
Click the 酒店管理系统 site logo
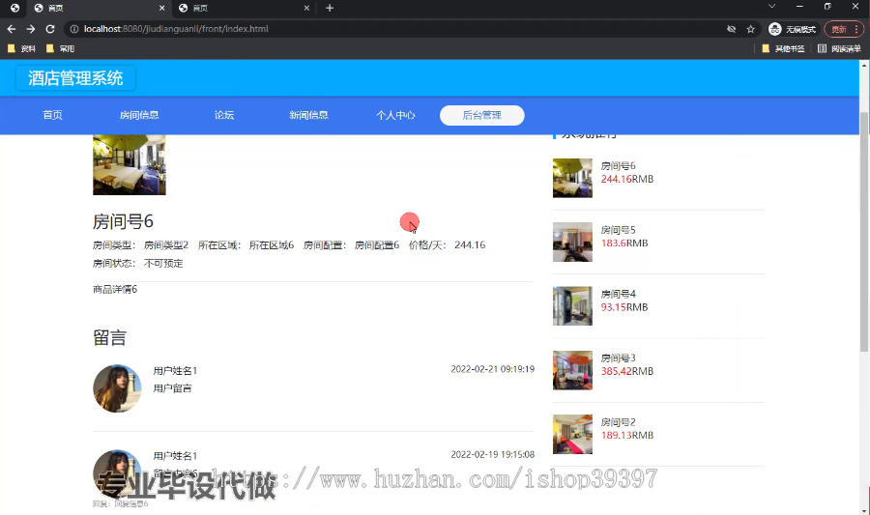click(75, 78)
